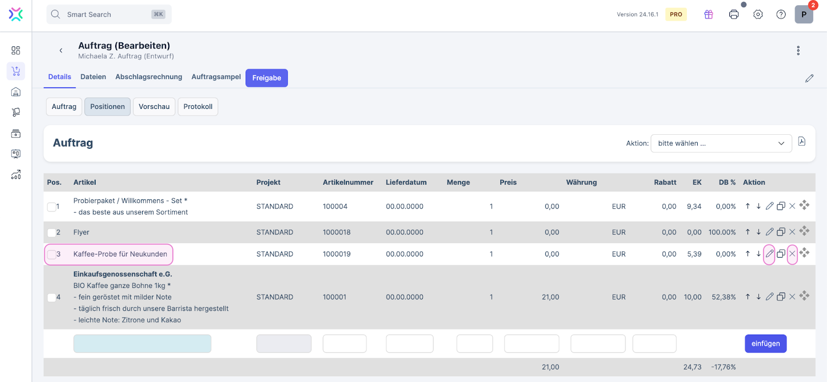Open the Vorschau sub-tab
827x382 pixels.
point(154,107)
